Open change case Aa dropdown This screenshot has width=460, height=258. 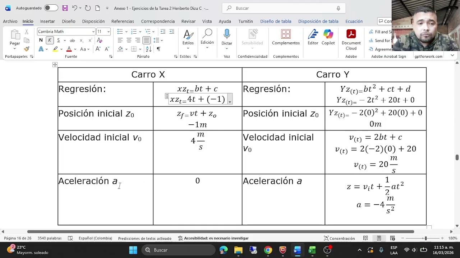(x=85, y=49)
